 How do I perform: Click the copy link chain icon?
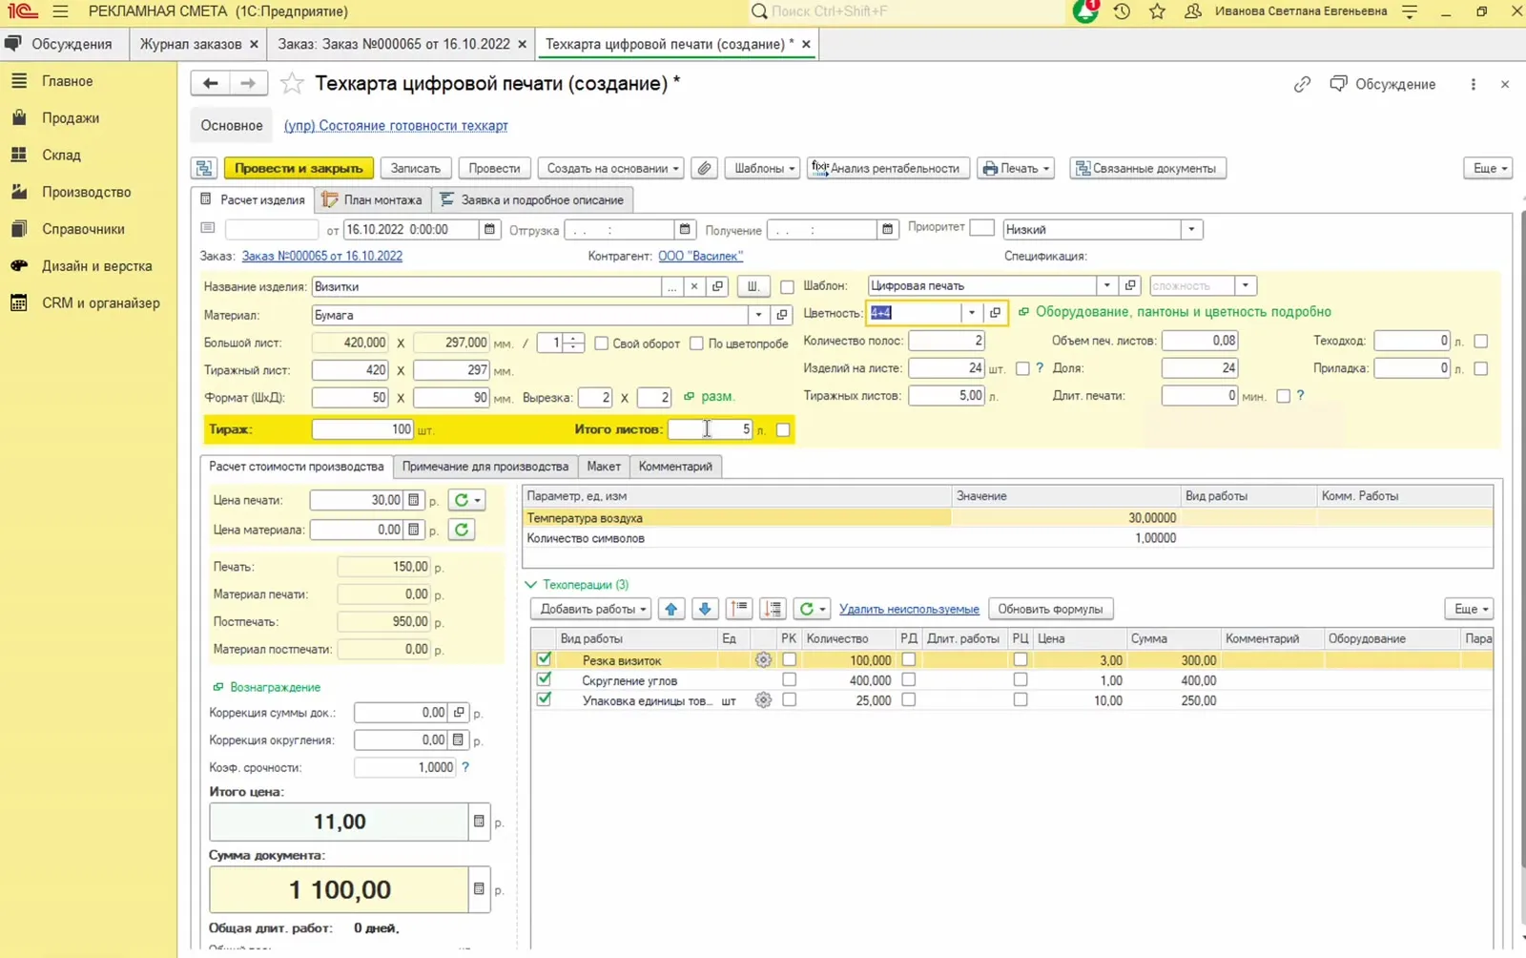pos(1302,84)
